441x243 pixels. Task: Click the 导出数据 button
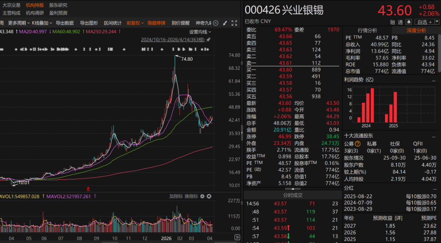click(65, 23)
